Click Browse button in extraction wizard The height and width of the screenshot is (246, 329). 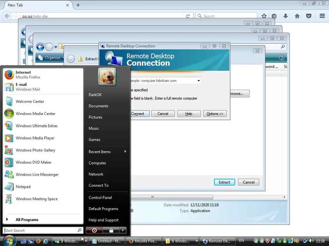coord(240,94)
